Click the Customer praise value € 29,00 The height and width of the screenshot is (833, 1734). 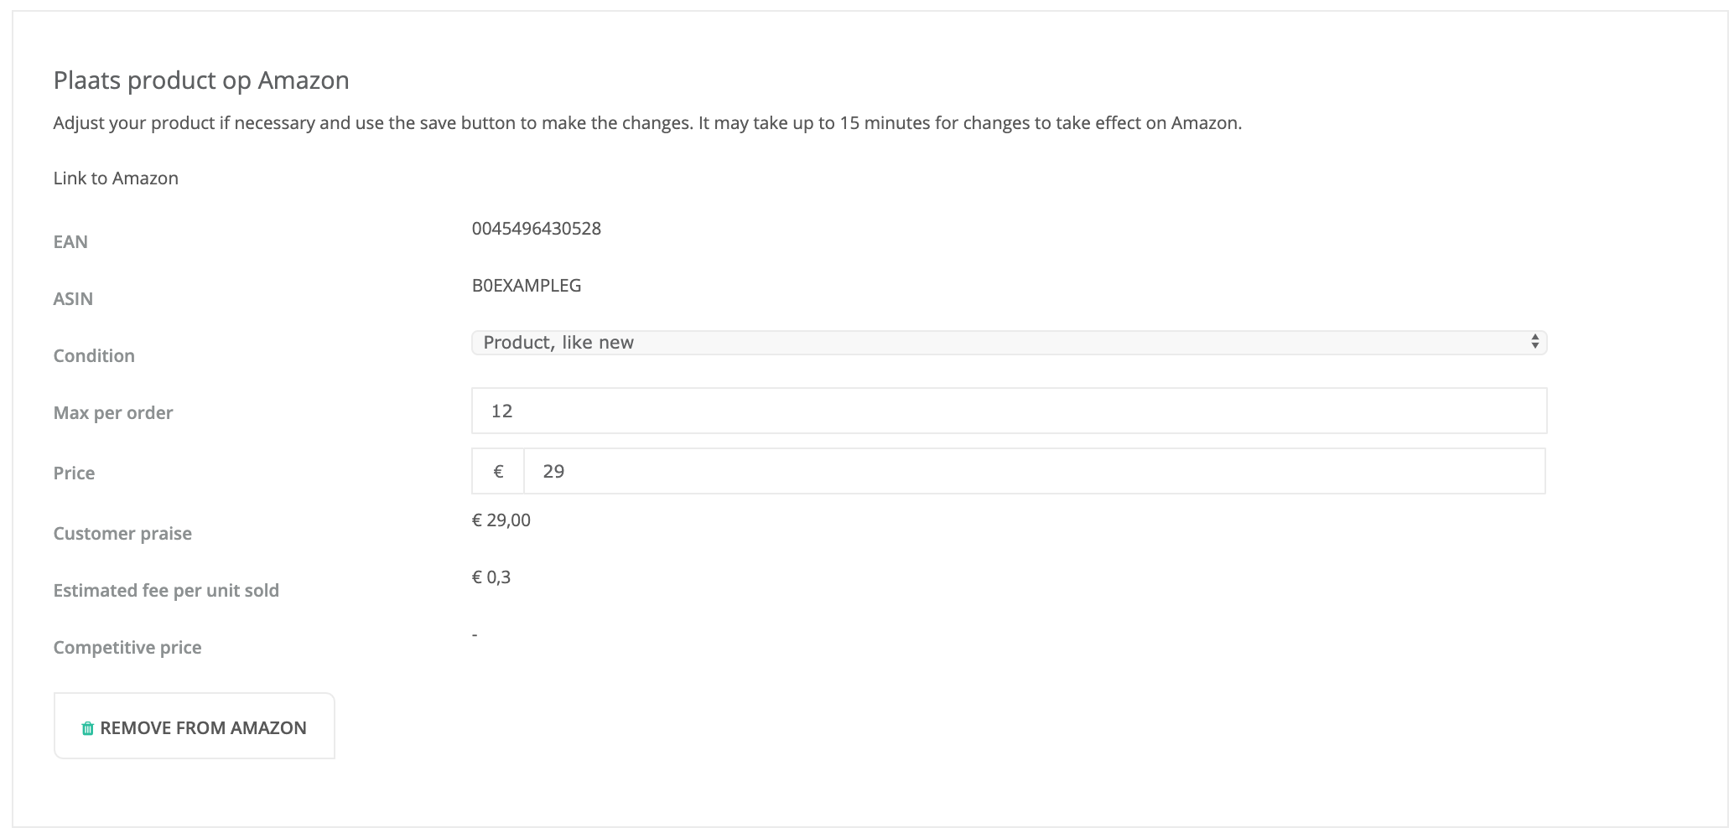(501, 520)
